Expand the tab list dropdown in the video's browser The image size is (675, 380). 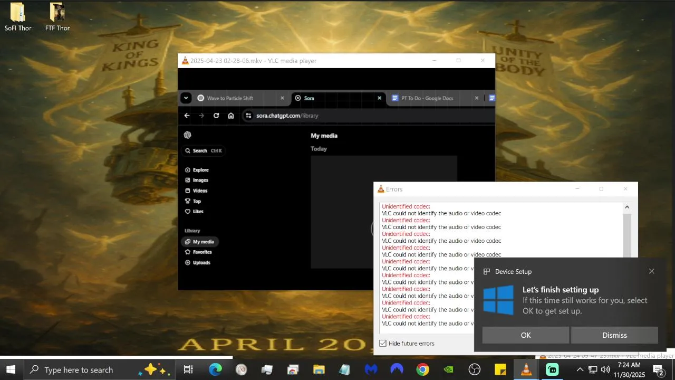(x=186, y=98)
